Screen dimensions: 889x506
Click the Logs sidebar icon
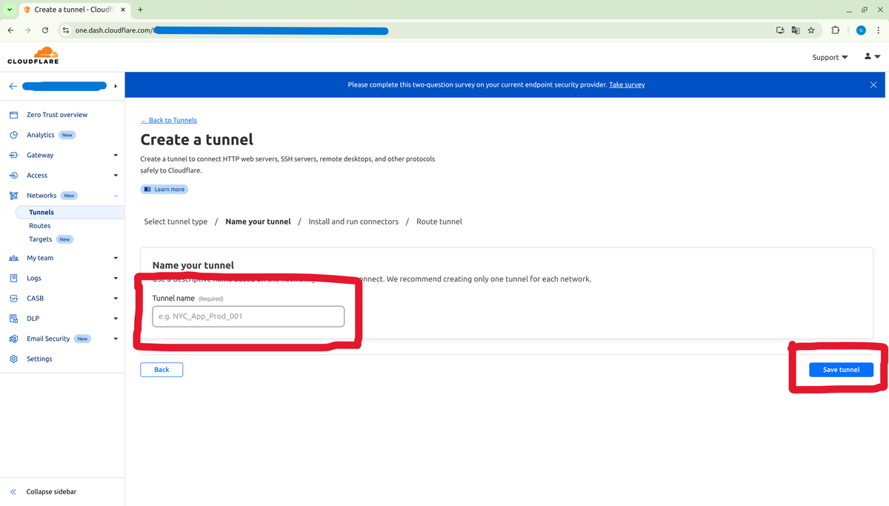[13, 278]
